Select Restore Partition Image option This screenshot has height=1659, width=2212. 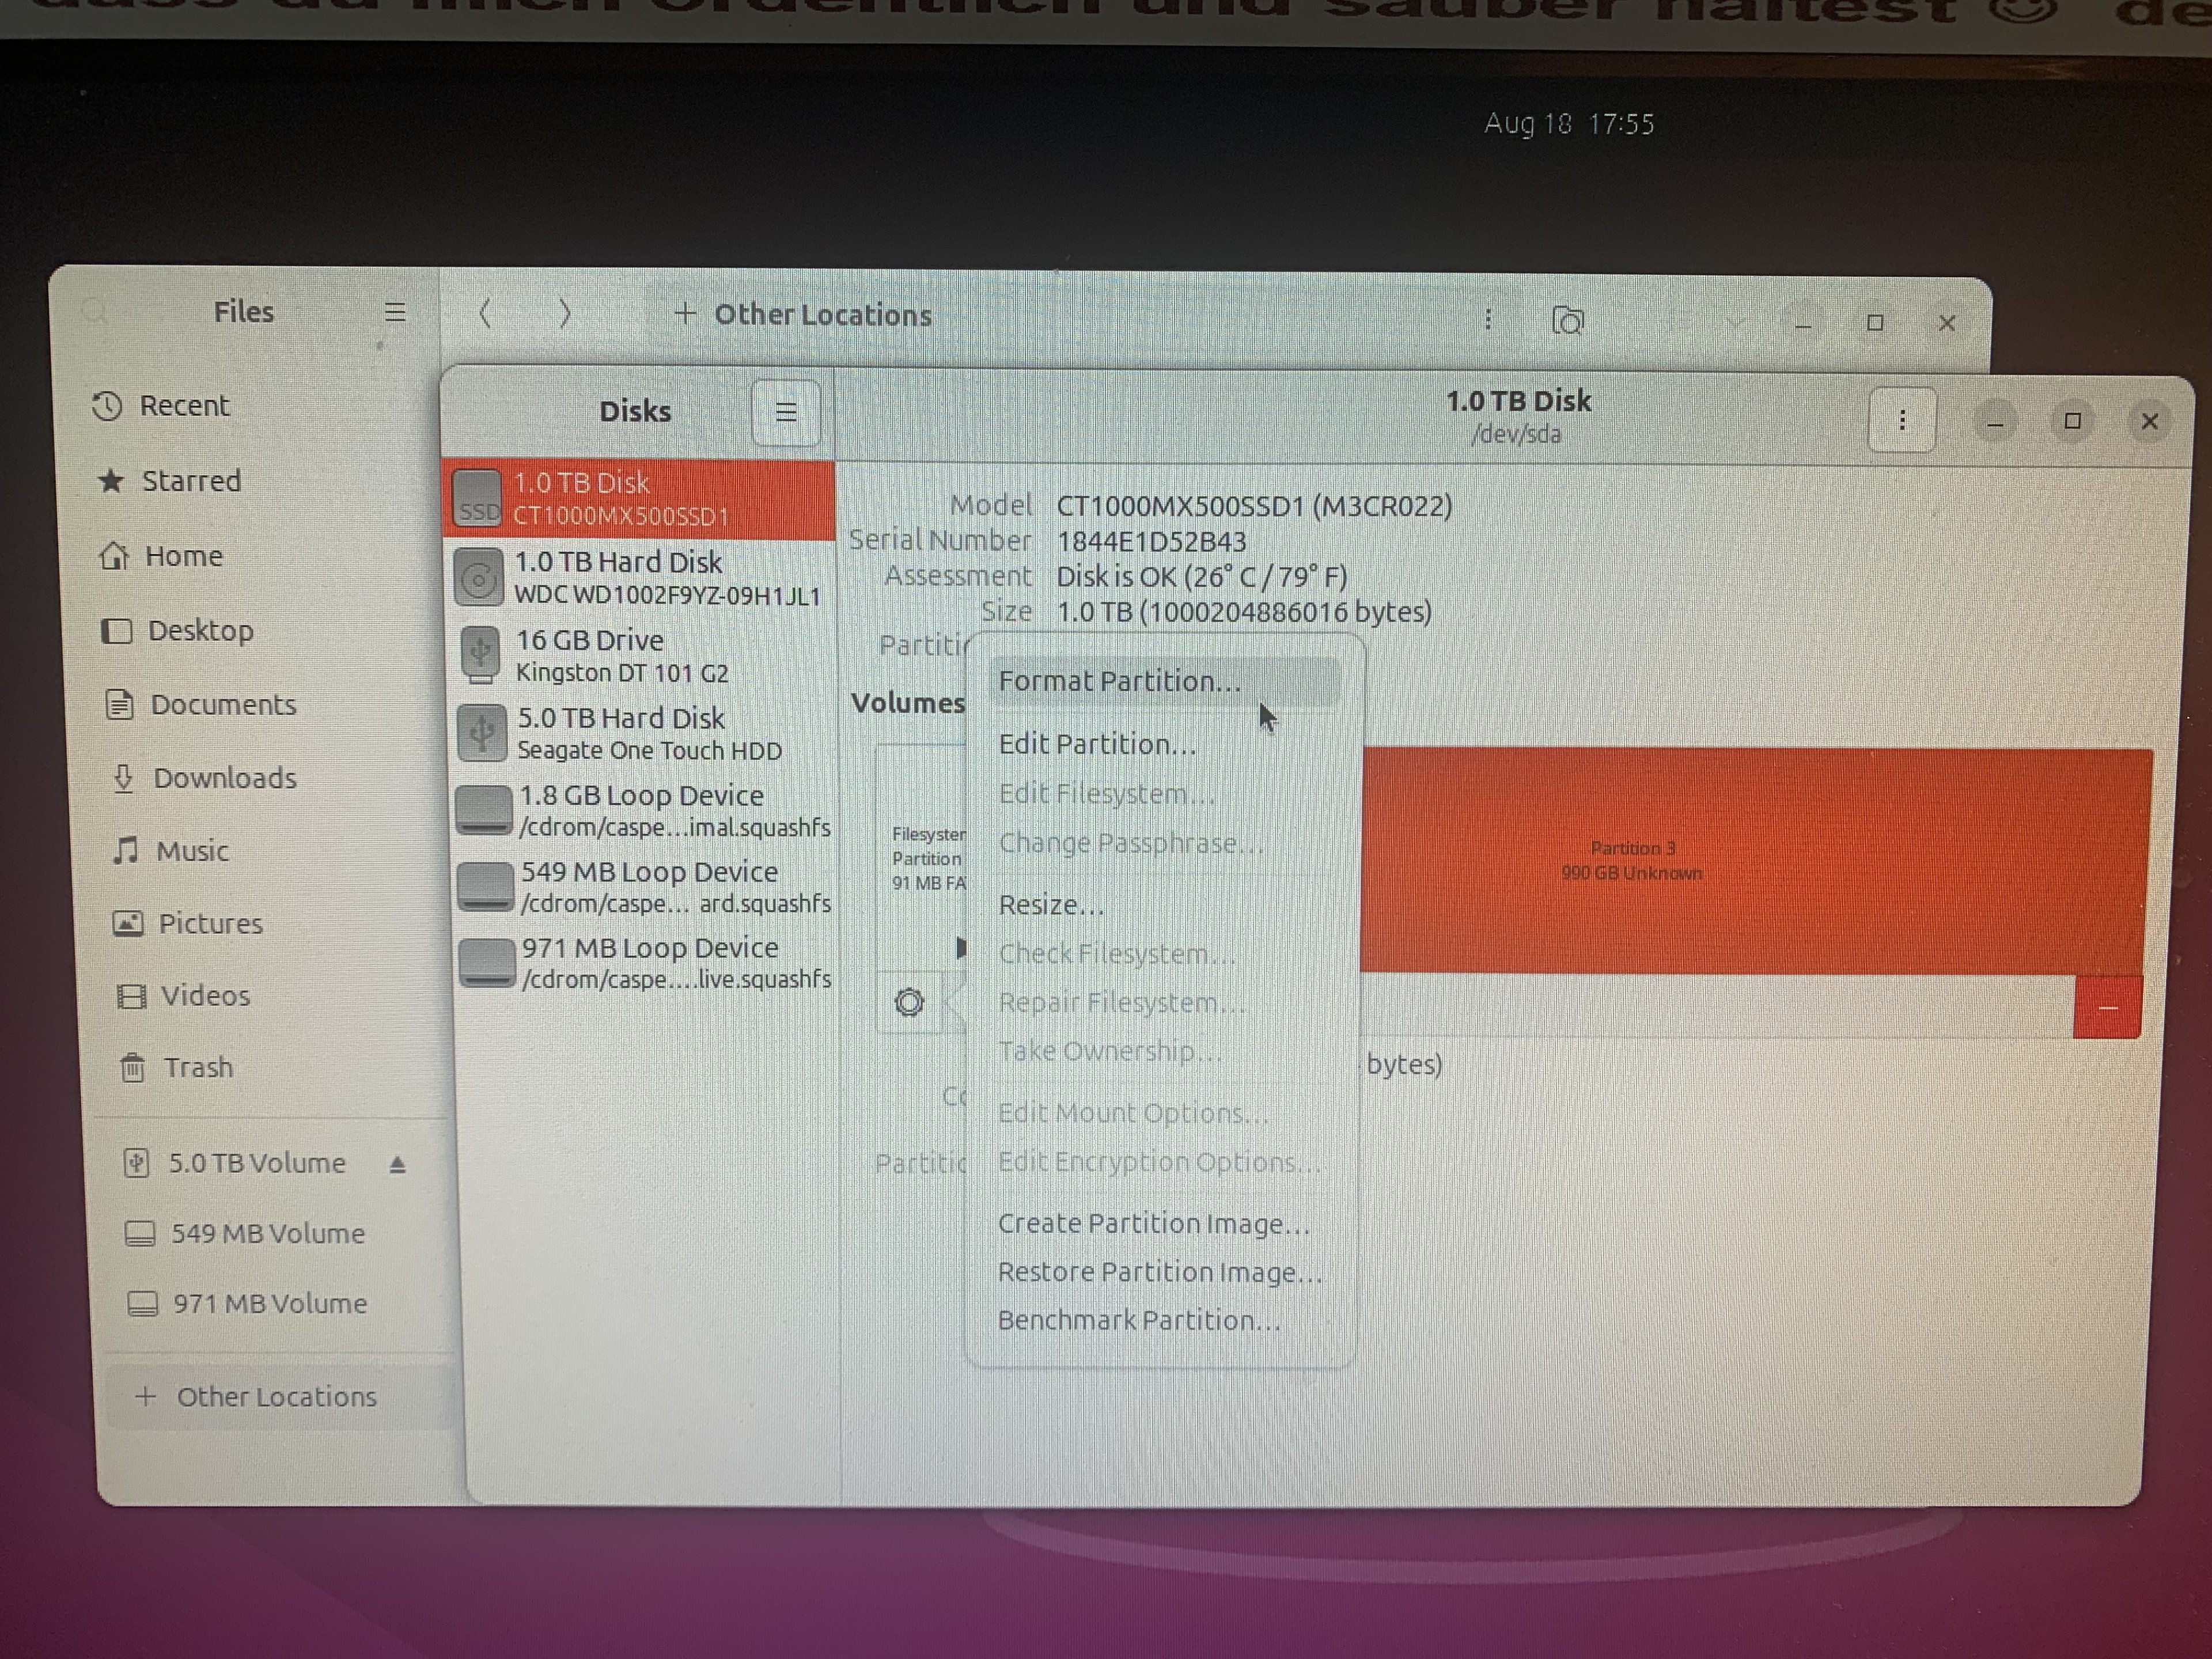tap(1159, 1273)
